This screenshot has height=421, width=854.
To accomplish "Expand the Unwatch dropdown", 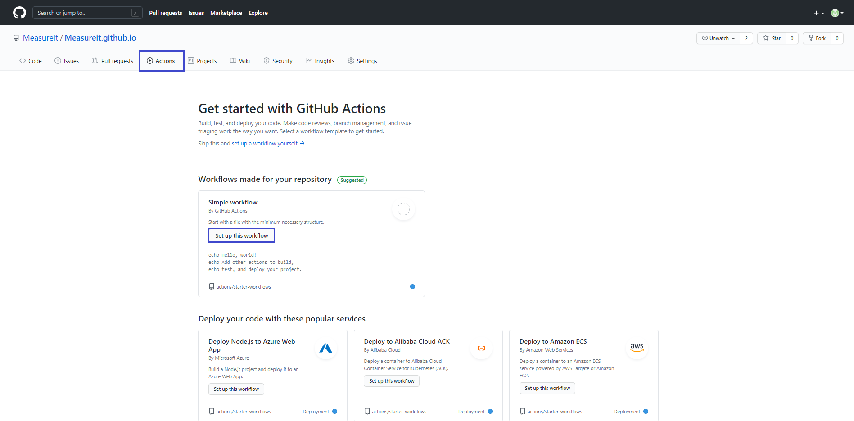I will click(x=718, y=38).
